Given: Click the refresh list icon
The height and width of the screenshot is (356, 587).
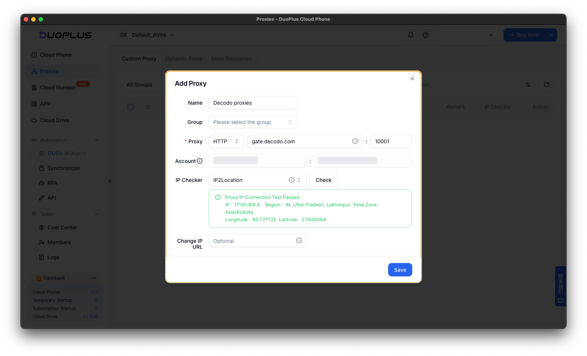Looking at the screenshot, I should point(547,85).
